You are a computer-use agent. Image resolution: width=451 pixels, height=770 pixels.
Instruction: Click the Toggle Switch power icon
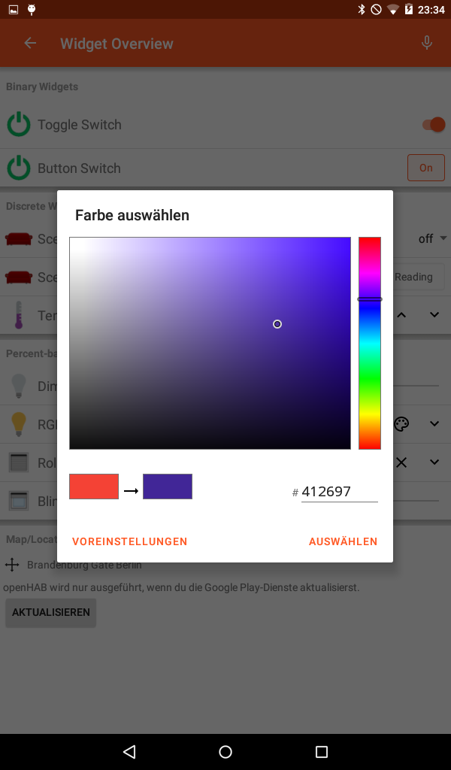tap(19, 124)
